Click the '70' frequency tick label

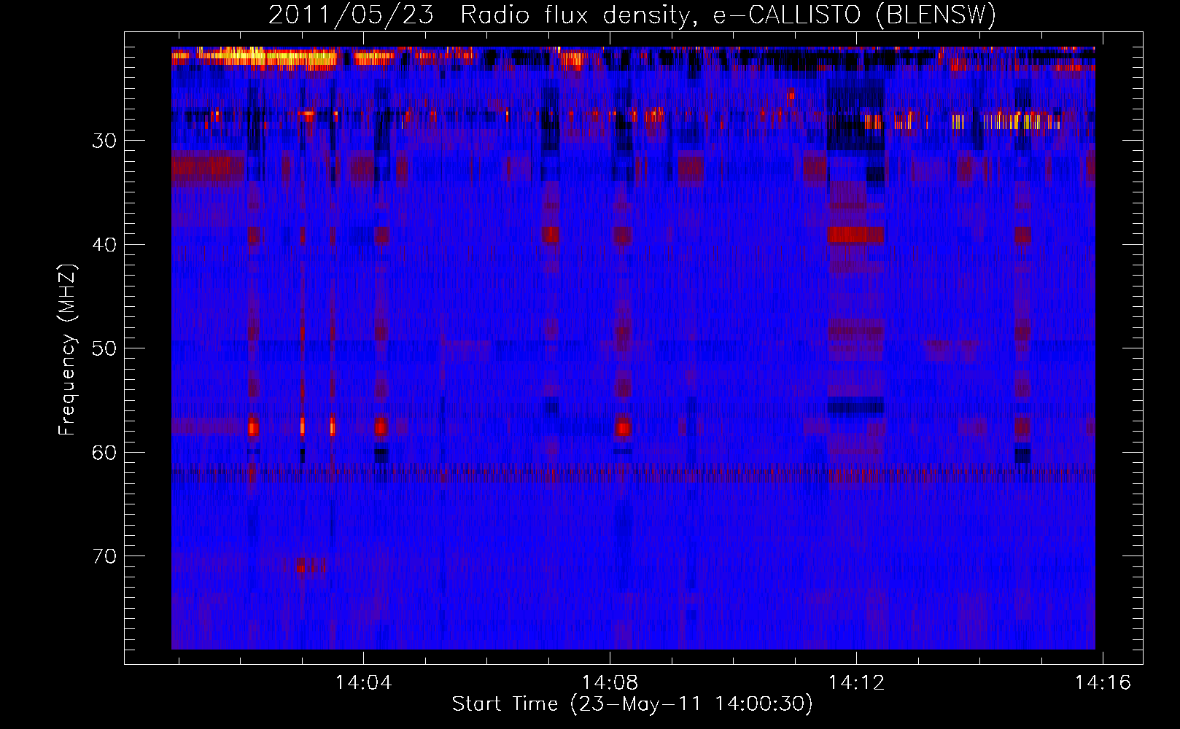pyautogui.click(x=104, y=556)
